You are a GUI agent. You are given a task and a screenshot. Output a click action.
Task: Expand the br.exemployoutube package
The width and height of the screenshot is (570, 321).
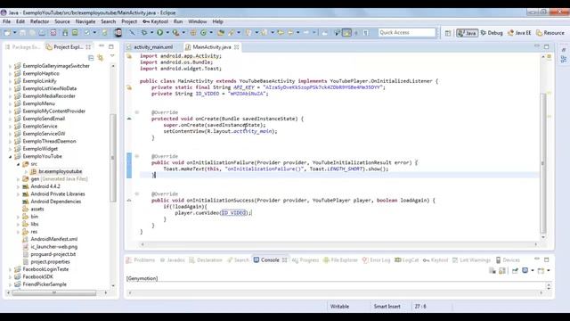[26, 171]
